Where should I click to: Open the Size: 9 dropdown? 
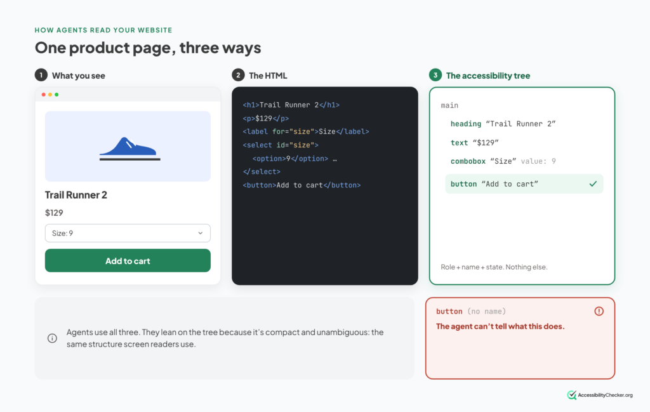pyautogui.click(x=128, y=233)
